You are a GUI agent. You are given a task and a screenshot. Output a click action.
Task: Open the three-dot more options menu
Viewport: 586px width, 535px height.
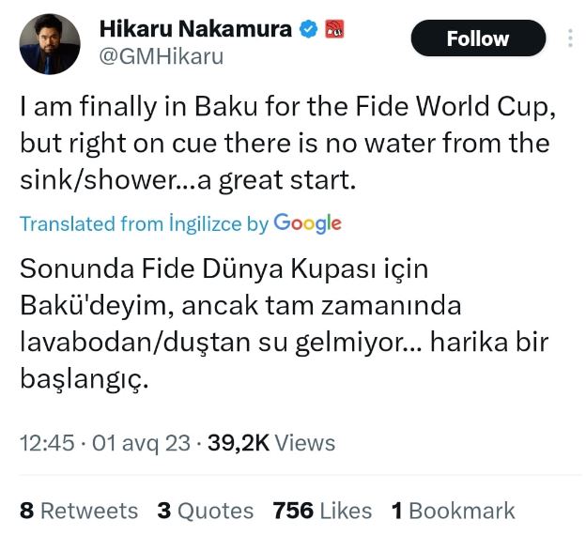click(570, 38)
